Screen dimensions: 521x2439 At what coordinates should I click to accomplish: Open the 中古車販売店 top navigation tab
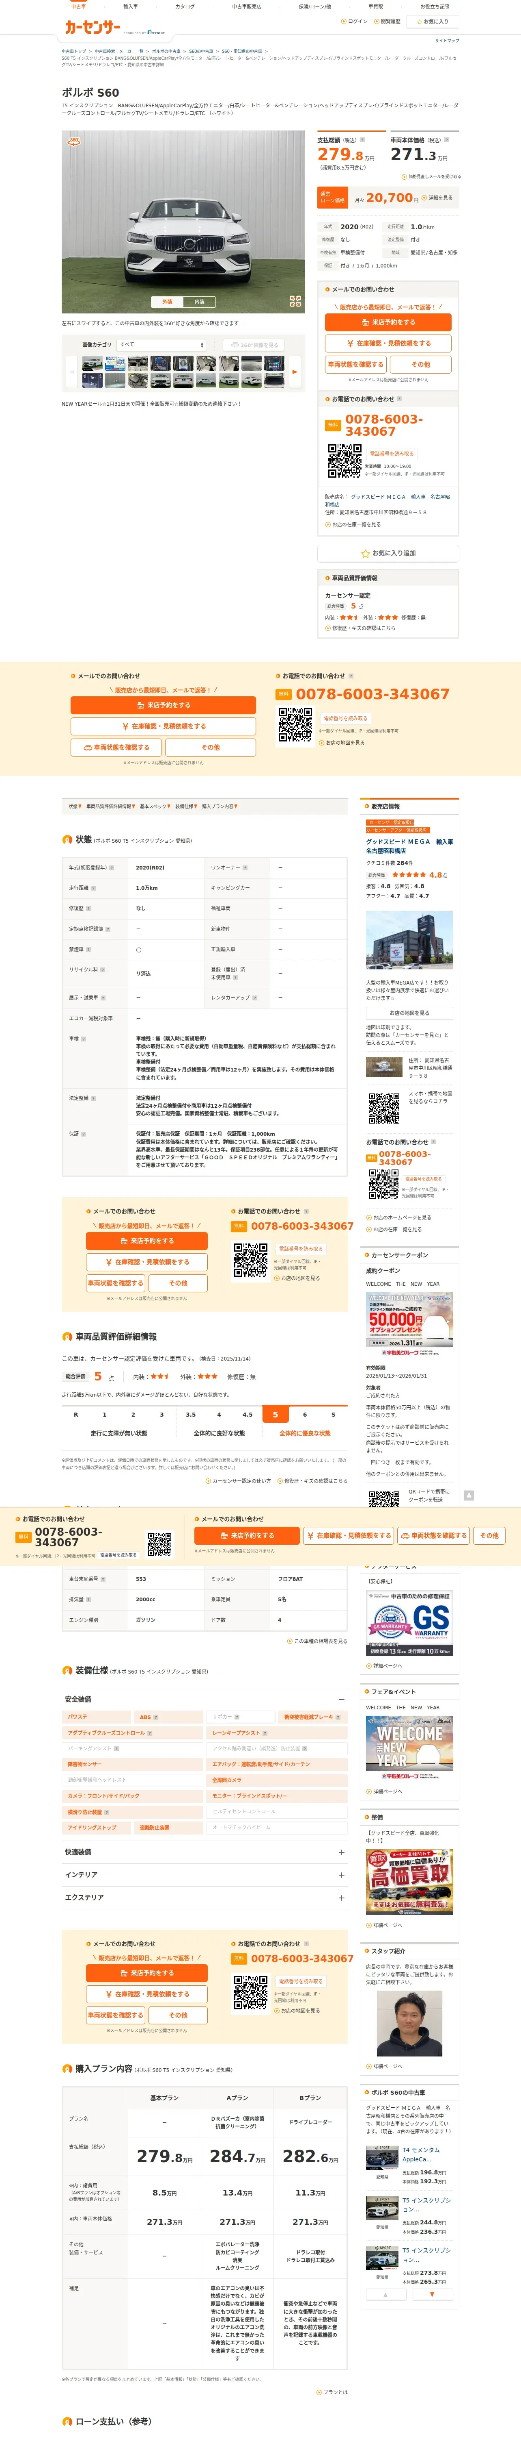pyautogui.click(x=247, y=7)
